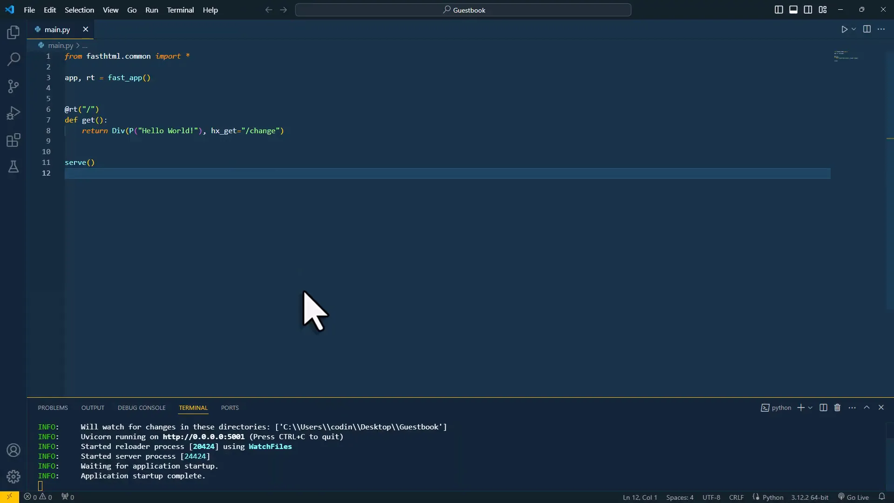
Task: Open the Search panel icon
Action: click(14, 60)
